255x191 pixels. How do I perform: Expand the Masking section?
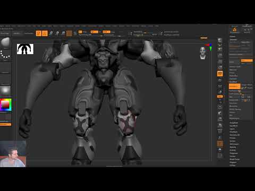[x=233, y=147]
